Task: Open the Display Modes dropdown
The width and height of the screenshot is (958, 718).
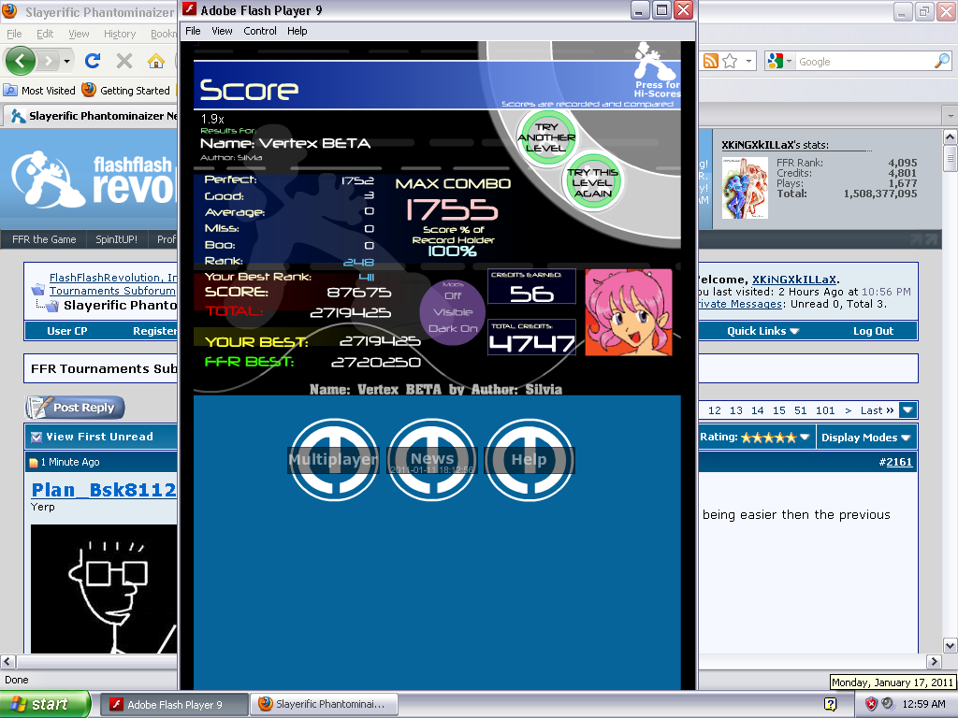Action: coord(865,437)
